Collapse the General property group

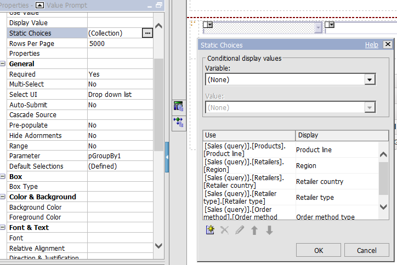pyautogui.click(x=3, y=64)
